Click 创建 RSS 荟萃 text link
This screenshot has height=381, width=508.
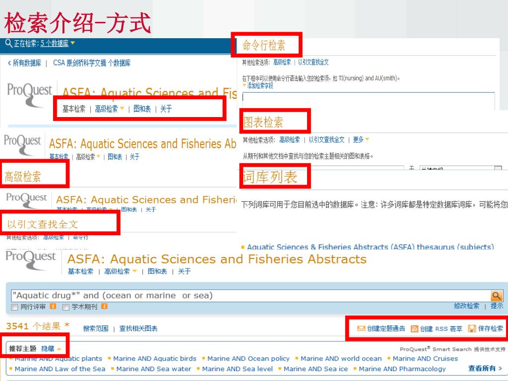point(441,329)
